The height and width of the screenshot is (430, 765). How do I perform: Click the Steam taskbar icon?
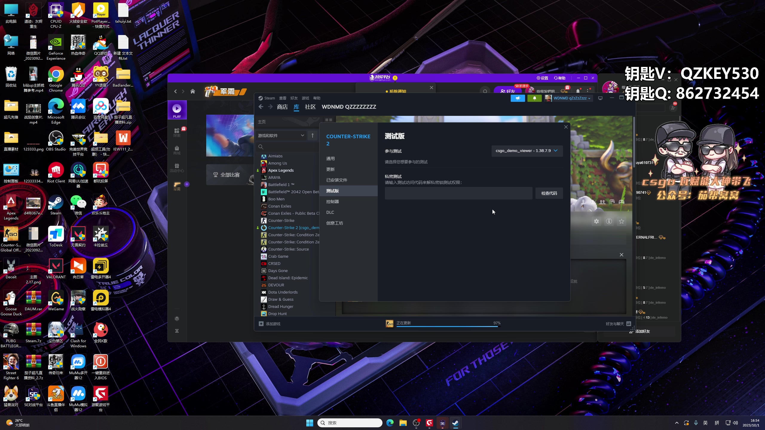(455, 423)
